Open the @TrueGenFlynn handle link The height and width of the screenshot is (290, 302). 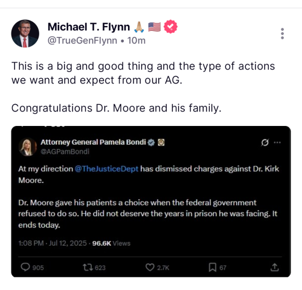click(82, 41)
